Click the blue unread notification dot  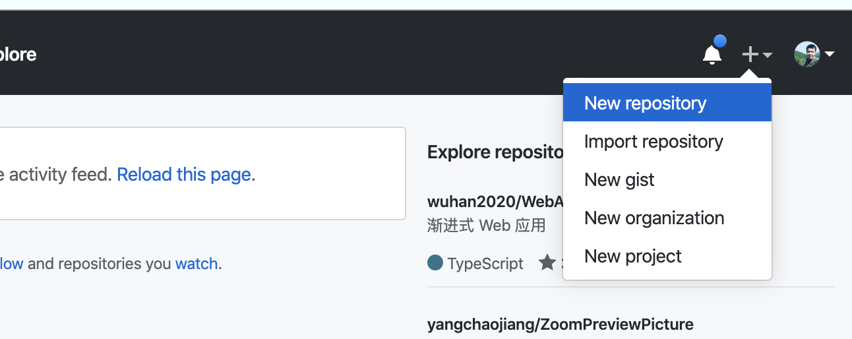coord(720,42)
